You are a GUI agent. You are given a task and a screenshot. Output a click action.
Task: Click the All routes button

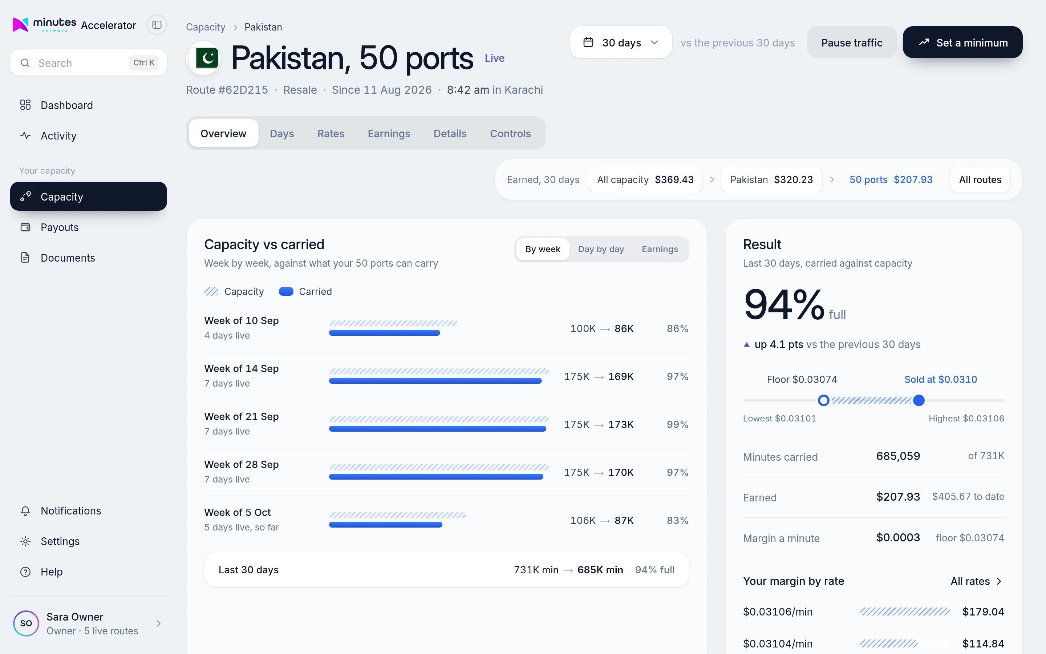click(980, 179)
